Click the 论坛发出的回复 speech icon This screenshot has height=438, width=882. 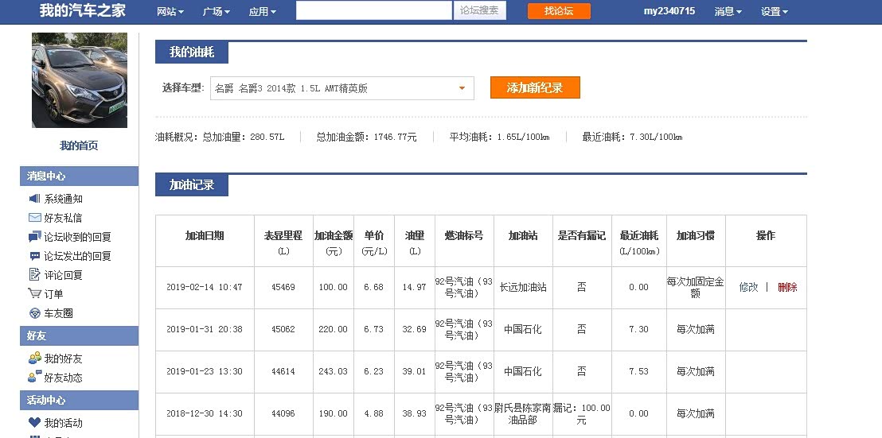pyautogui.click(x=34, y=256)
